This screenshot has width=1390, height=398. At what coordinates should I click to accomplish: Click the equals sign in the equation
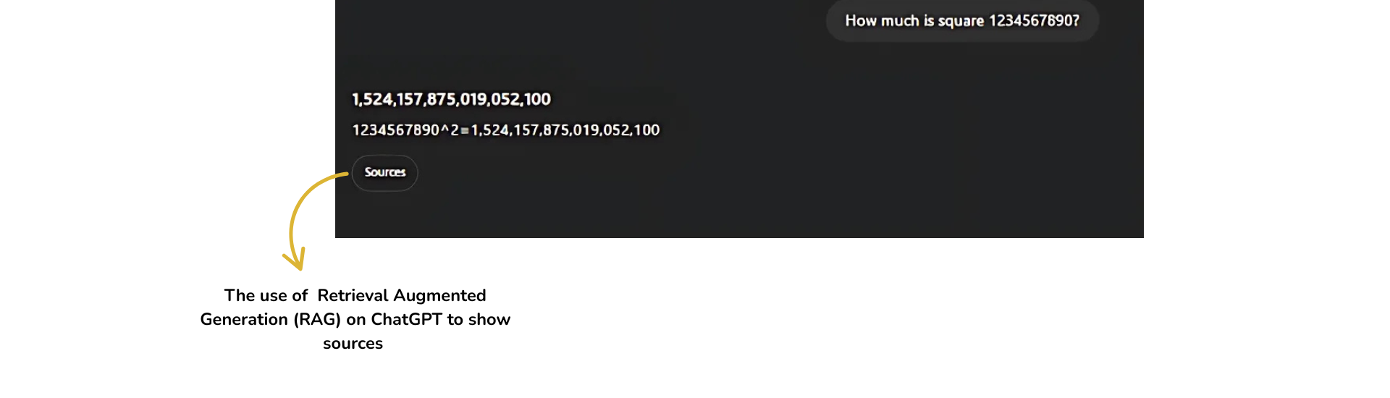[x=465, y=131]
